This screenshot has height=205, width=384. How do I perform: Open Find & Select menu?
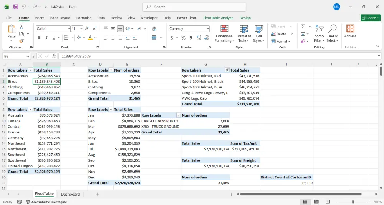tap(332, 33)
